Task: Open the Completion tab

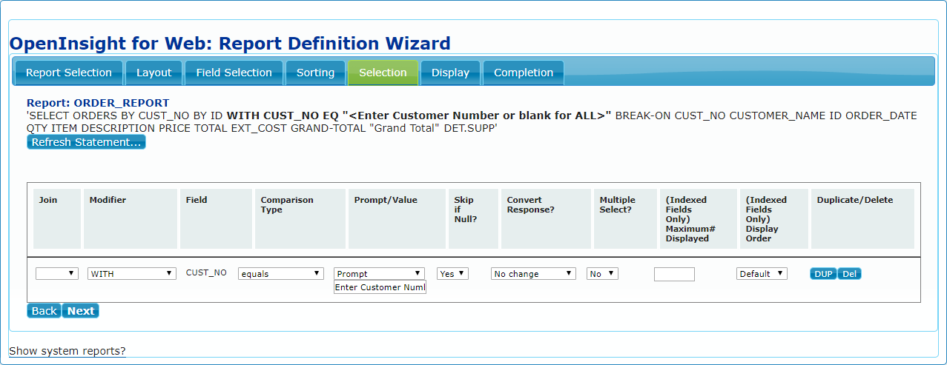Action: [x=524, y=73]
